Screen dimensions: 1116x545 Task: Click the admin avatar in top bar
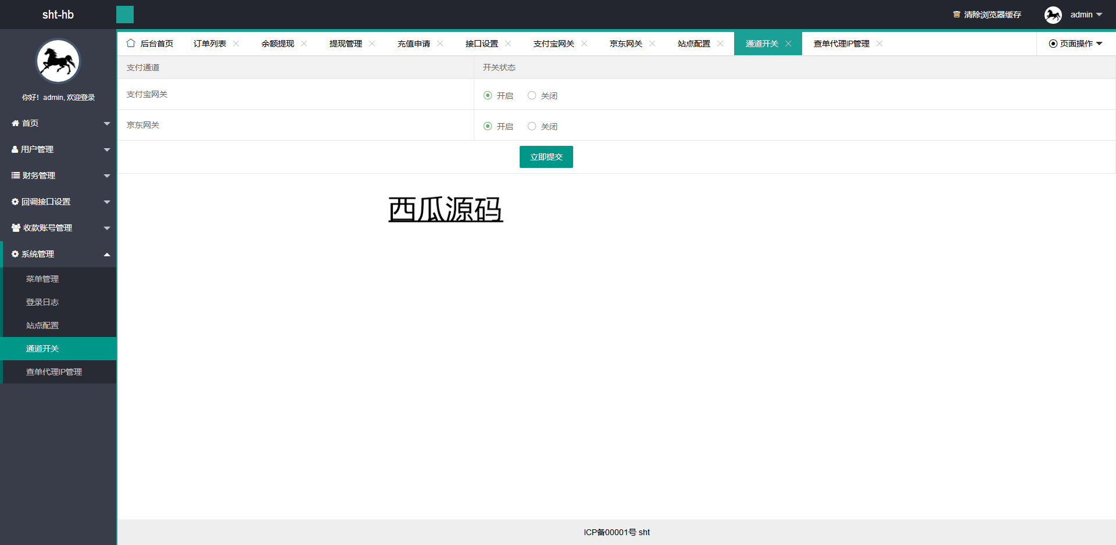click(1053, 15)
